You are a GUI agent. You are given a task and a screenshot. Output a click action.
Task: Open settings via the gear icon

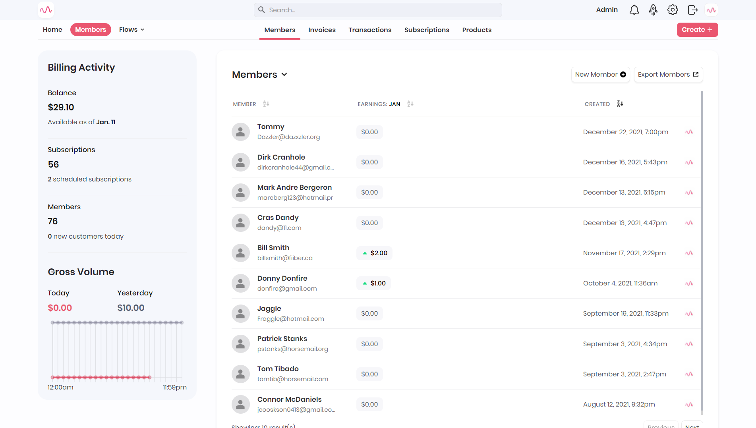click(x=673, y=10)
